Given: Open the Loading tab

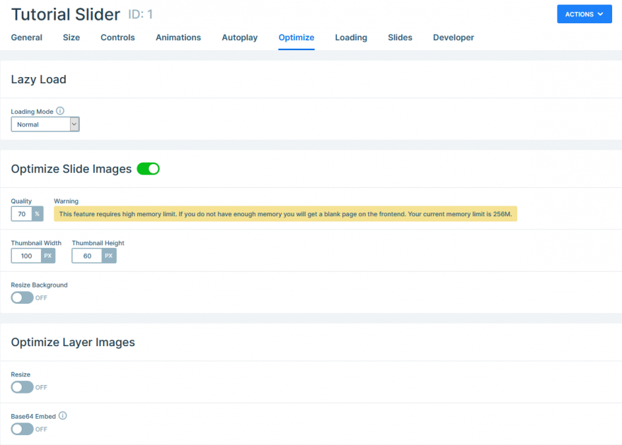Looking at the screenshot, I should click(351, 37).
